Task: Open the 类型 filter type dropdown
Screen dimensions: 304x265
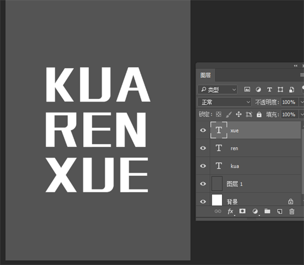Action: point(217,89)
